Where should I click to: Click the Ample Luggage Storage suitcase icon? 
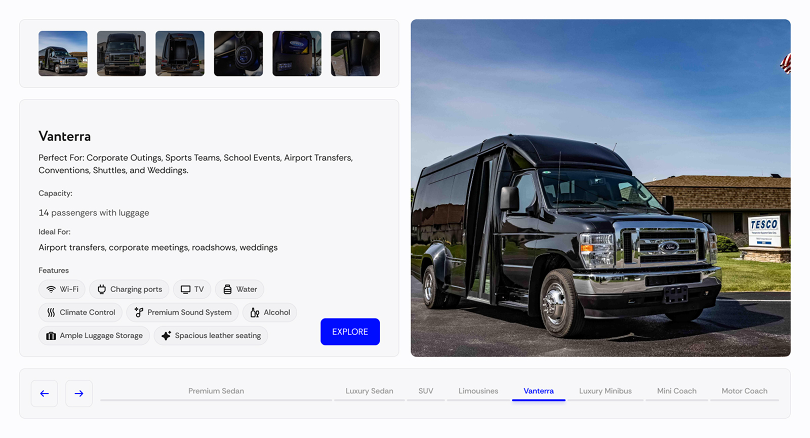point(51,336)
